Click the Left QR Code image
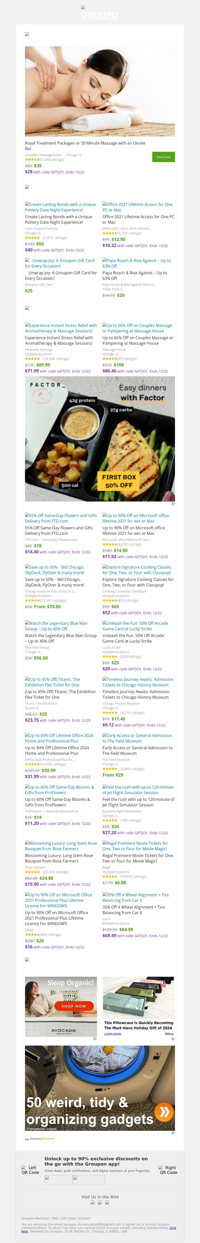200x1243 pixels. click(30, 1170)
